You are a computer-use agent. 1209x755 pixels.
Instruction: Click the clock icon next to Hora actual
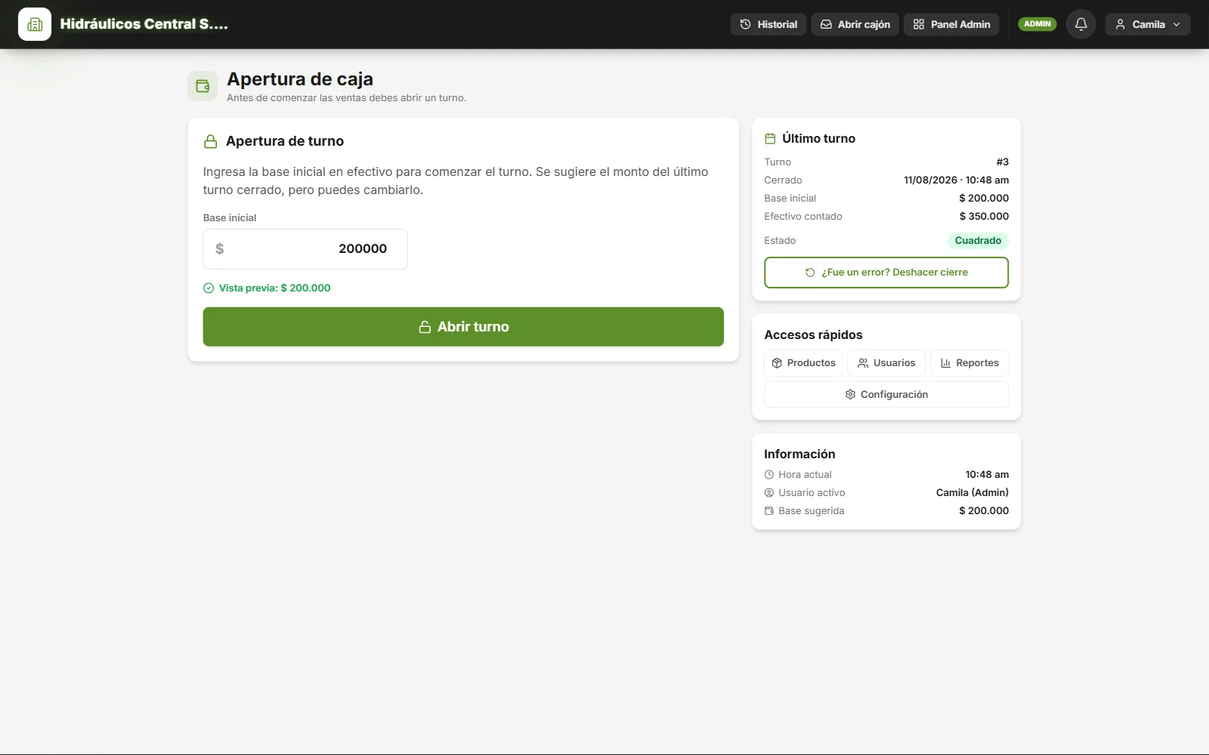(769, 475)
